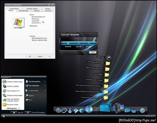This screenshot has width=157, height=123.
Task: Open the blue play-button media dock icon
Action: point(70,111)
